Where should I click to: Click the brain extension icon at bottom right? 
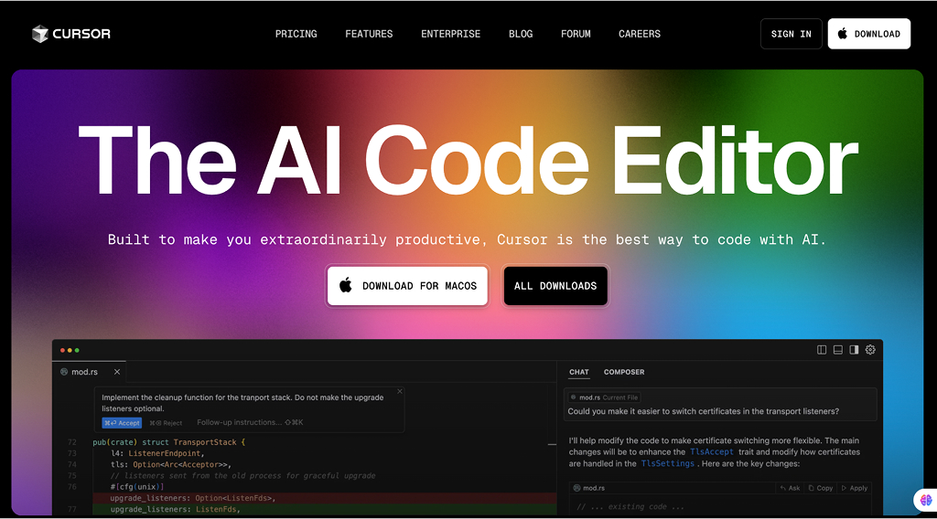pos(926,499)
